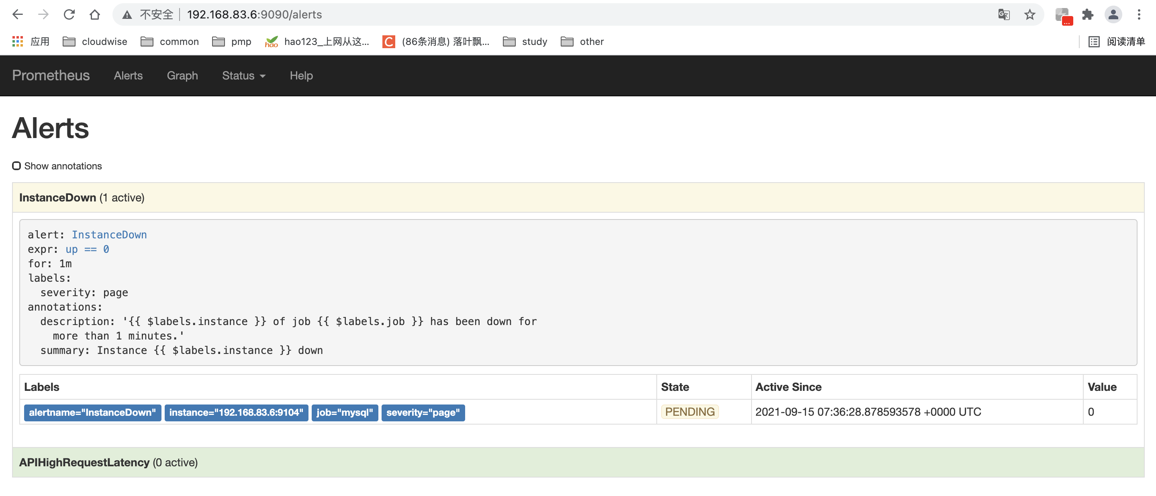Screen dimensions: 1156x496
Task: Bookmark page with the star icon
Action: [x=1029, y=14]
